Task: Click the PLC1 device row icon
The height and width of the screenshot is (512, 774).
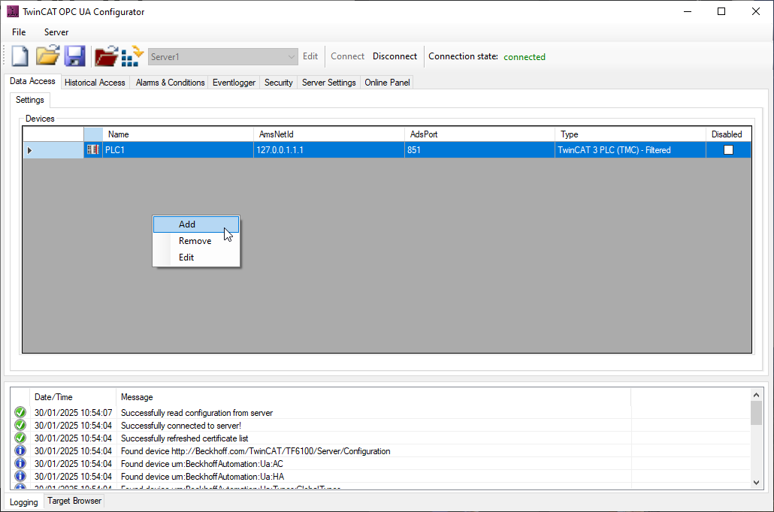Action: coord(93,150)
